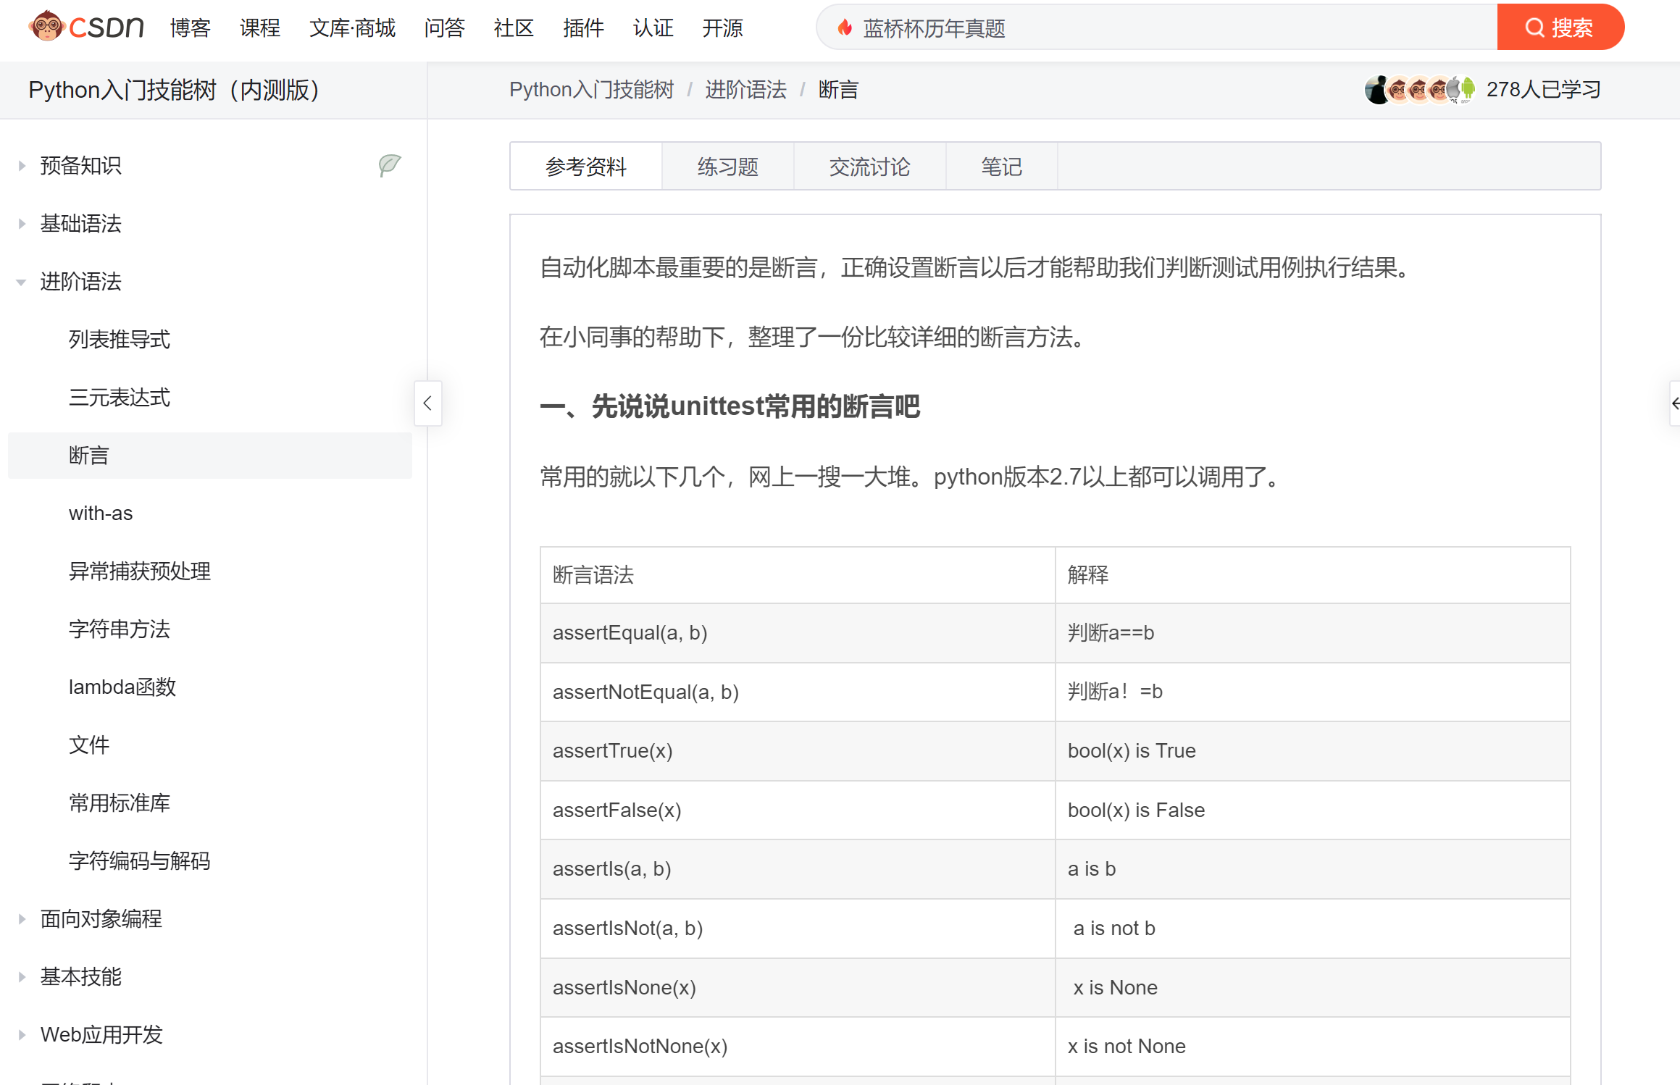
Task: Click the Python入门技能树 breadcrumb link
Action: pyautogui.click(x=591, y=90)
